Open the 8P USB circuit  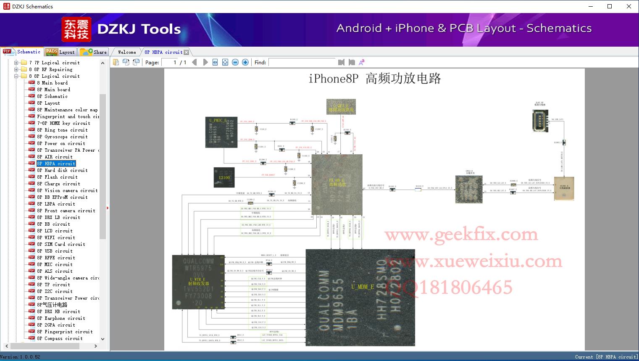(55, 251)
